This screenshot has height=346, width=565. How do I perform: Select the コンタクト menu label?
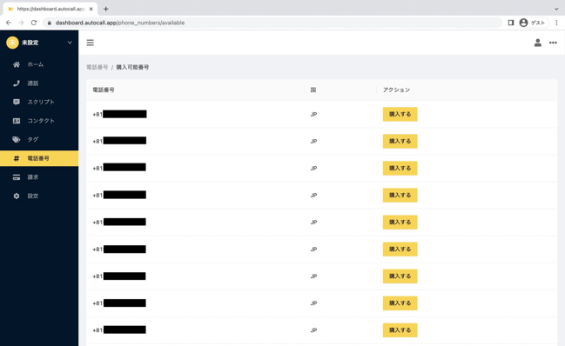(x=41, y=121)
